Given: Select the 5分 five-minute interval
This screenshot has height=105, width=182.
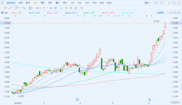Looking at the screenshot, I should tap(87, 3).
